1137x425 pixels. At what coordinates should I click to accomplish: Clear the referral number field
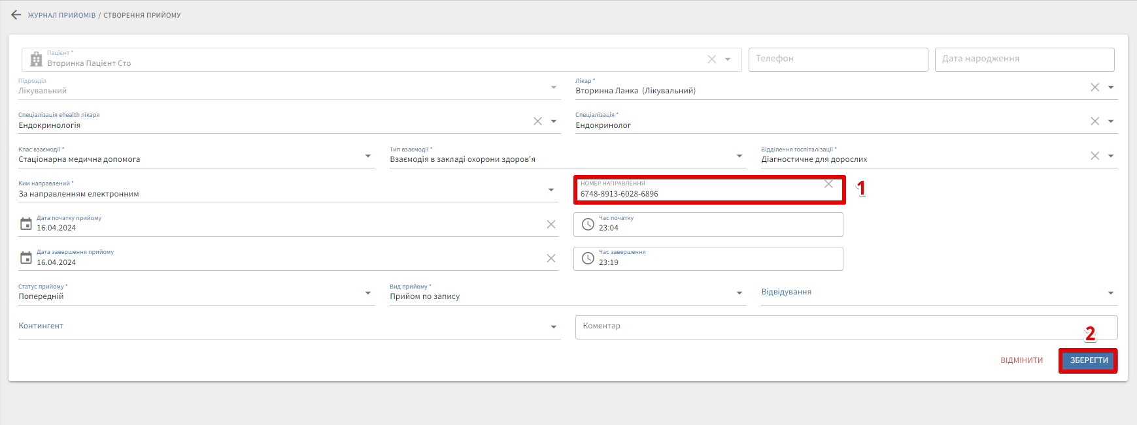pos(828,184)
